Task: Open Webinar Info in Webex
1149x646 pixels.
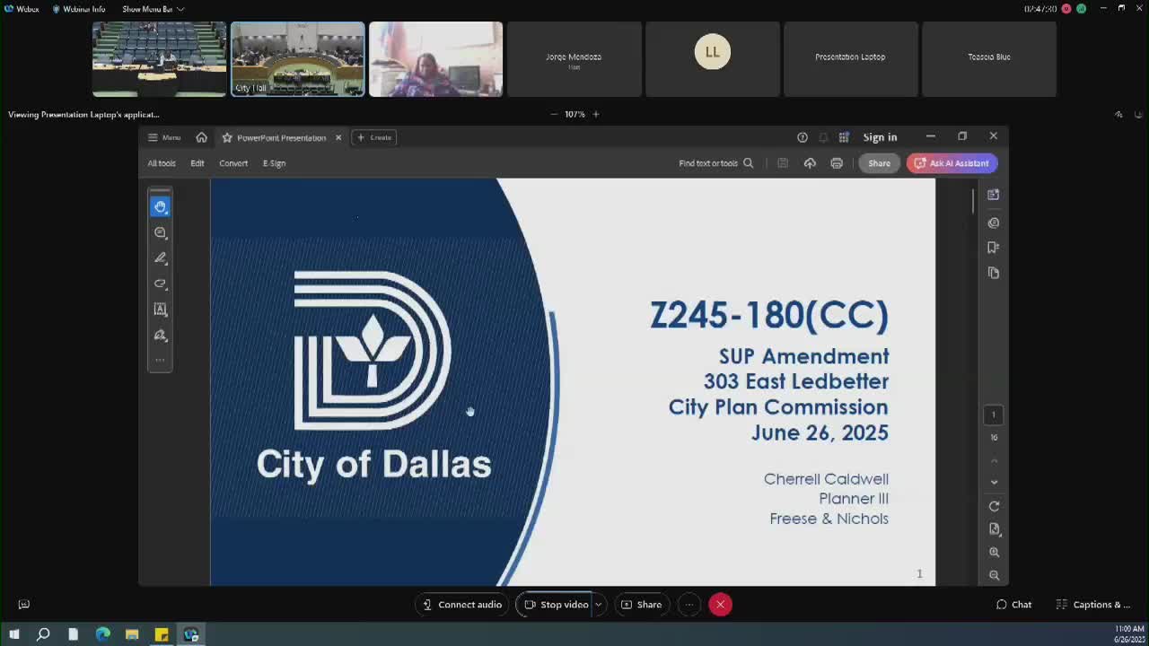Action: 78,9
